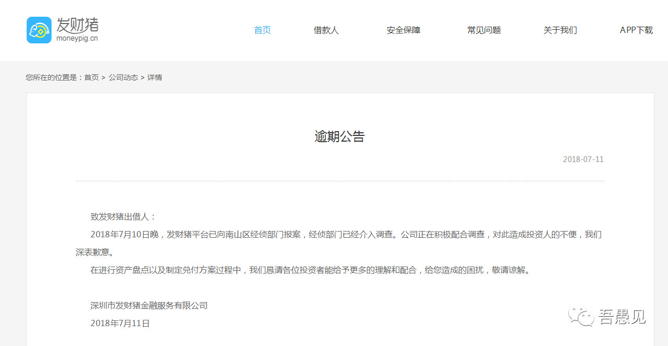Click the 2018-07-11 publish date

tap(583, 159)
